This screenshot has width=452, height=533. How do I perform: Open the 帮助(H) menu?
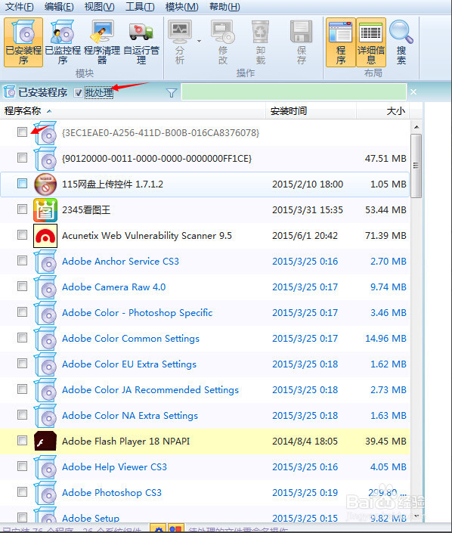[224, 7]
